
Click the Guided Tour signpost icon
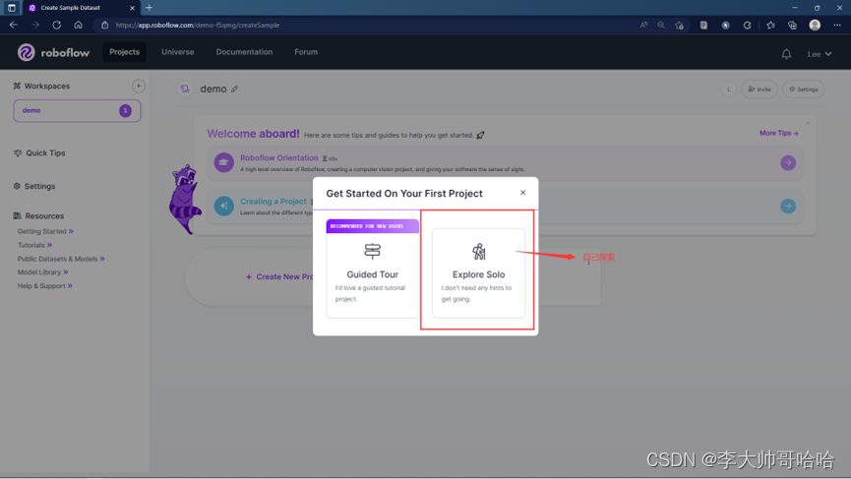[x=372, y=251]
